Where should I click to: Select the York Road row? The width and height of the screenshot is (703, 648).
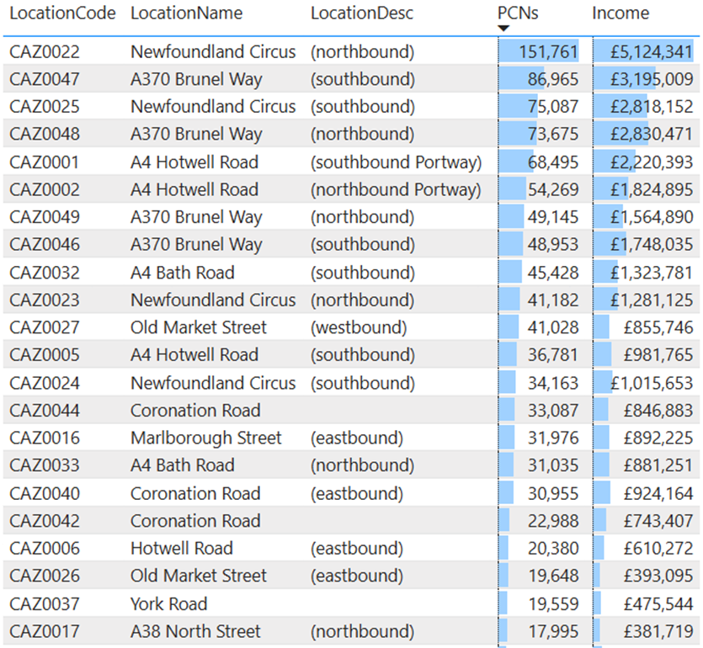(168, 604)
